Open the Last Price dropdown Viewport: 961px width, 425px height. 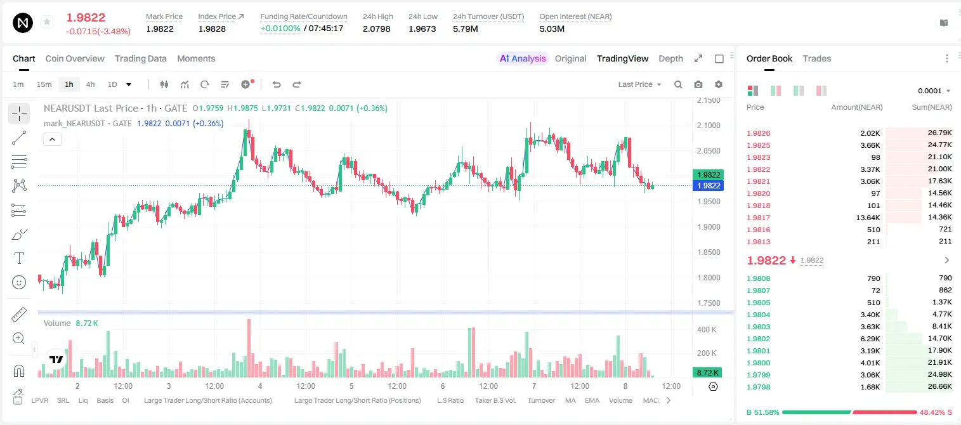click(639, 84)
